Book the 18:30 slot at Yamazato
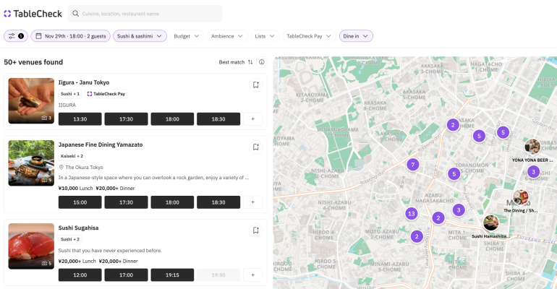 pyautogui.click(x=218, y=202)
